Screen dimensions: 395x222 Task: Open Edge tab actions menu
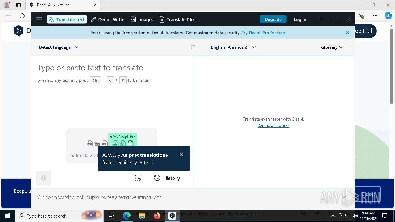click(x=19, y=5)
